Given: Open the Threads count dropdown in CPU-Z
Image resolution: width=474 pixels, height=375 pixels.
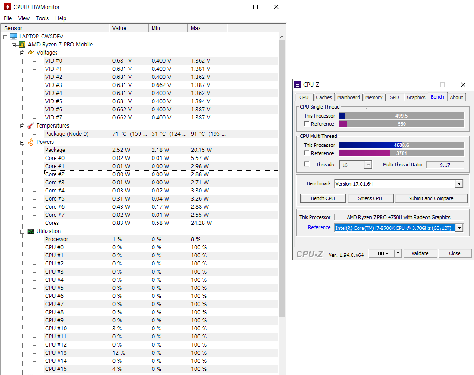Looking at the screenshot, I should pos(368,165).
